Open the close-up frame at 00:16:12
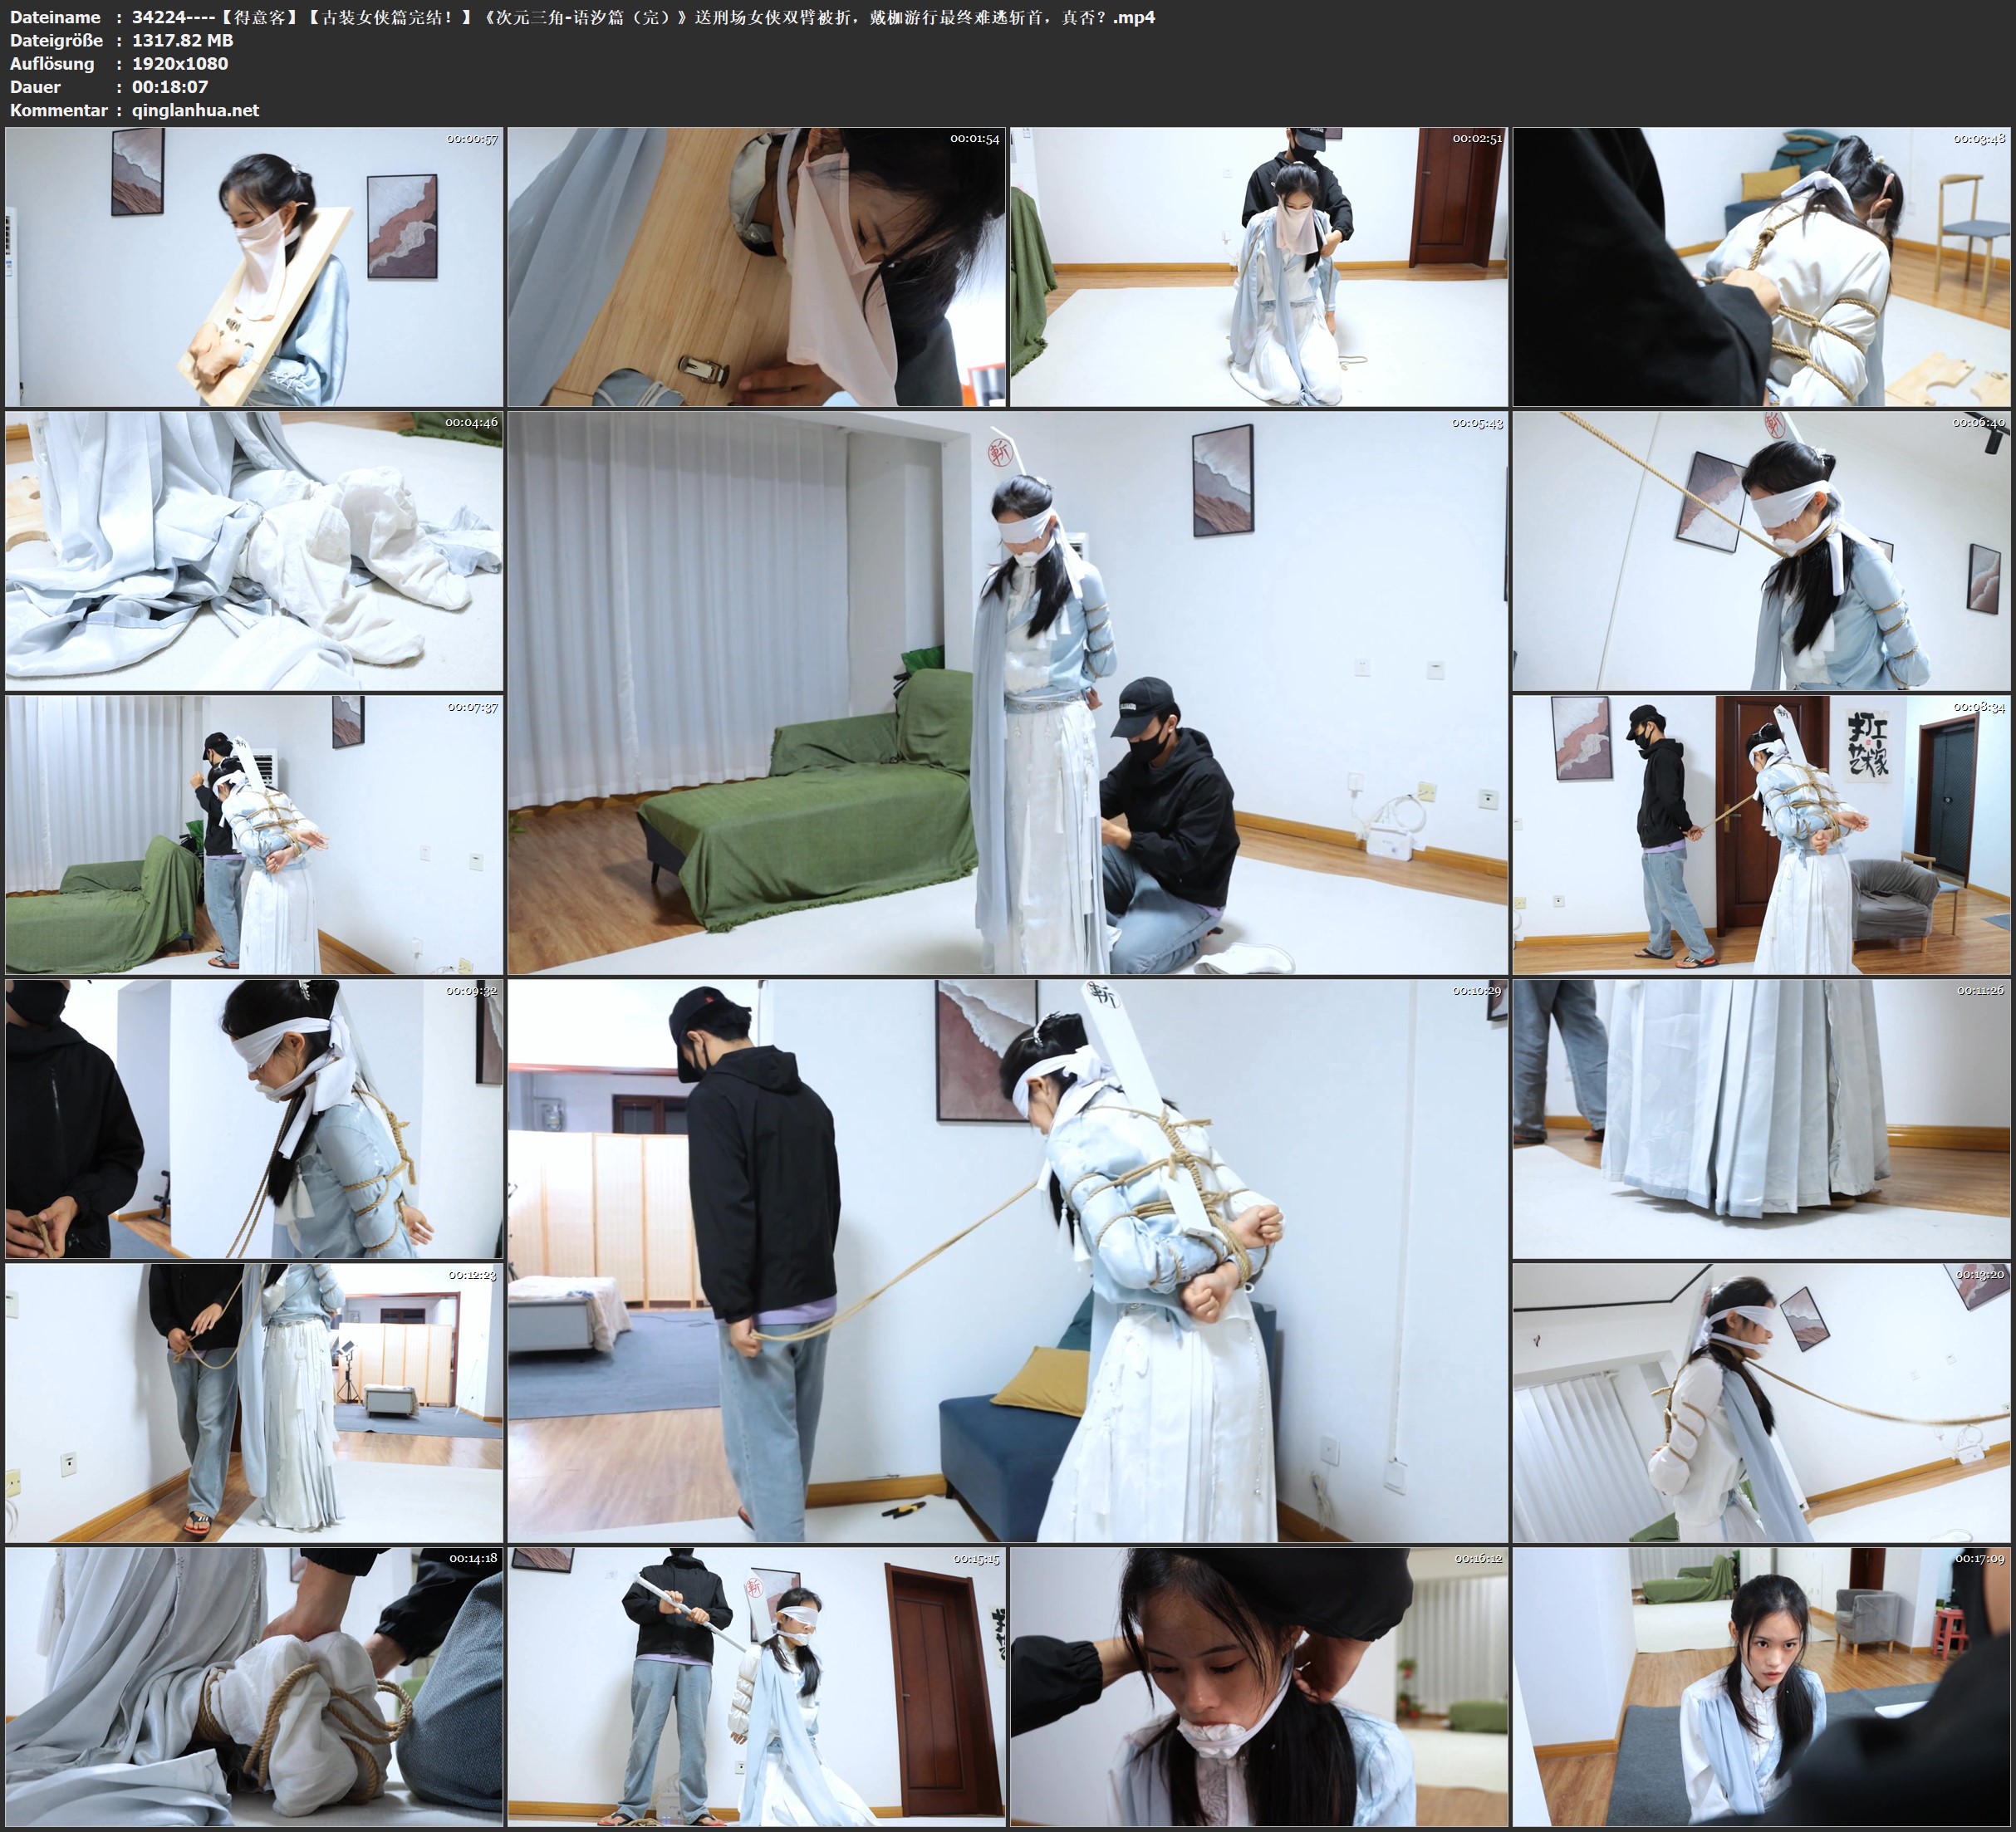Image resolution: width=2016 pixels, height=1832 pixels. 1258,1687
